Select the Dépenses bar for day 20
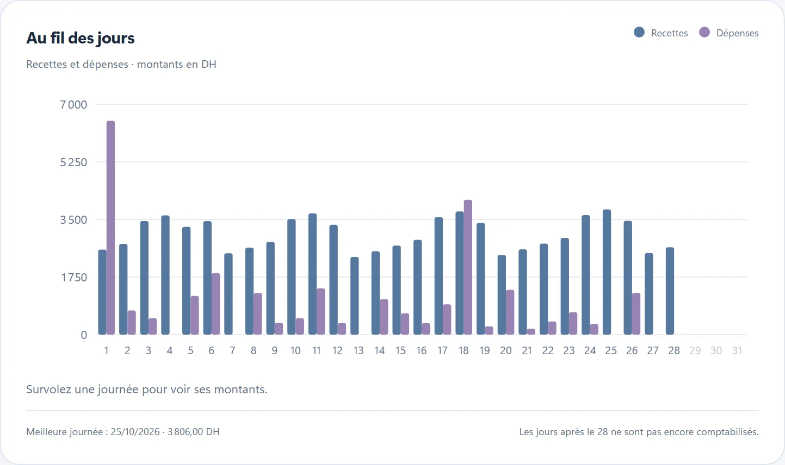Viewport: 785px width, 465px height. click(x=510, y=312)
